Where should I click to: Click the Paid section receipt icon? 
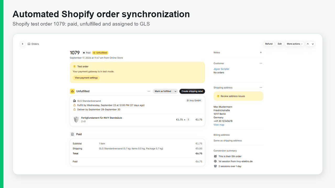coord(72,134)
